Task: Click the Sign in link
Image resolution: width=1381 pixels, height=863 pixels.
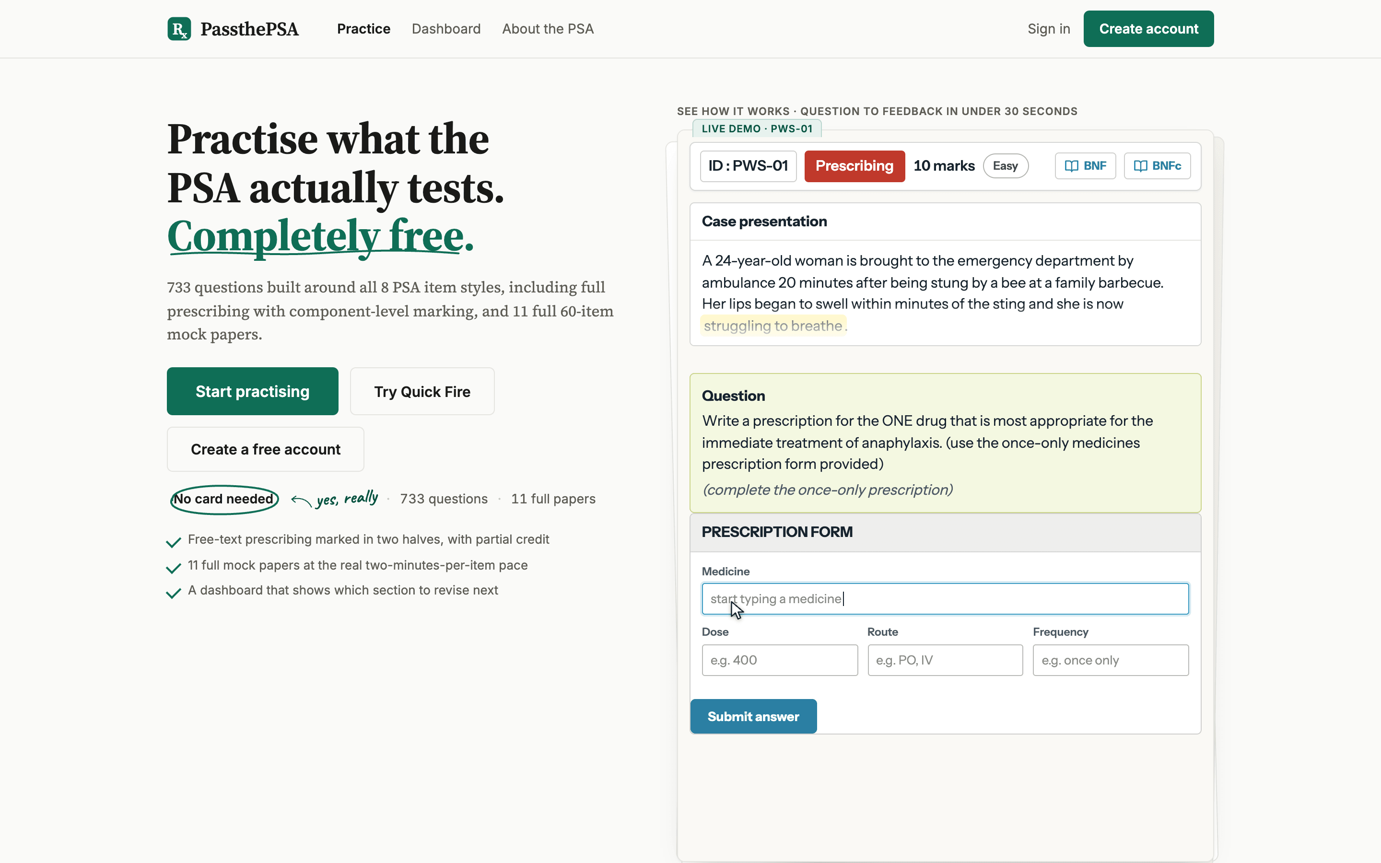Action: 1049,29
